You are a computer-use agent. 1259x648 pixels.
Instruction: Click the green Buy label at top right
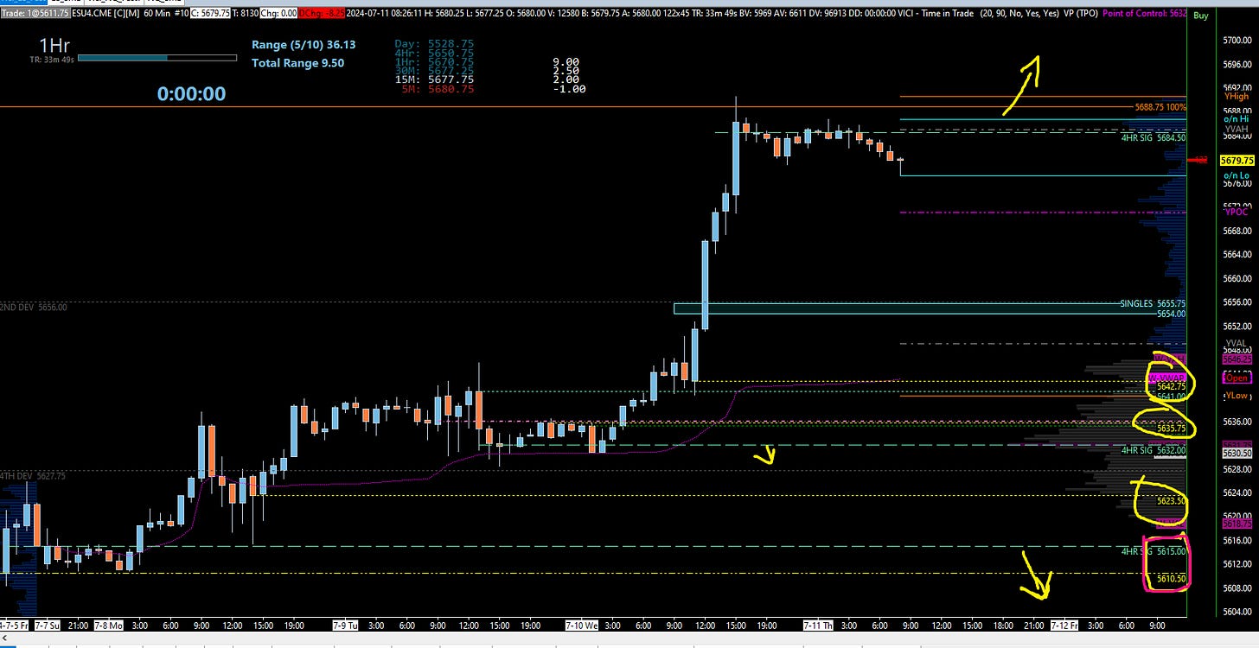pos(1200,16)
